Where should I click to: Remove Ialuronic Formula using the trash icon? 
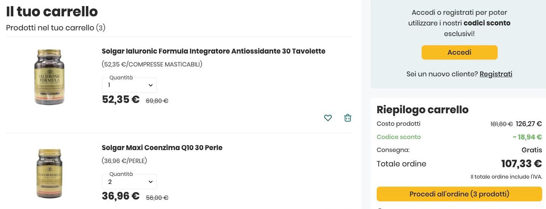(348, 118)
